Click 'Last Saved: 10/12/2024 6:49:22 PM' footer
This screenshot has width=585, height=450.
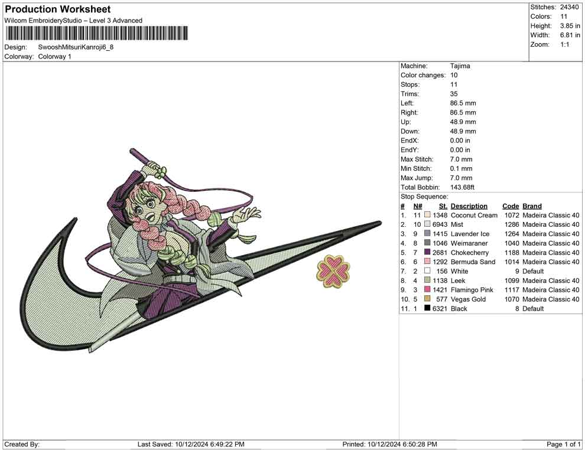click(x=191, y=444)
